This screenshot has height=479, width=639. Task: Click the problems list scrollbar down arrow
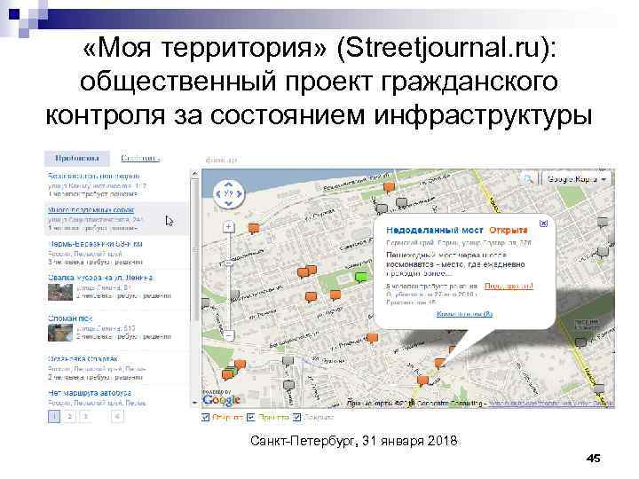coord(195,403)
